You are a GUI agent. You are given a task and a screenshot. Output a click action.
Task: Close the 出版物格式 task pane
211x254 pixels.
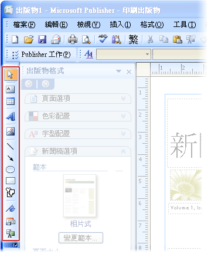point(129,72)
